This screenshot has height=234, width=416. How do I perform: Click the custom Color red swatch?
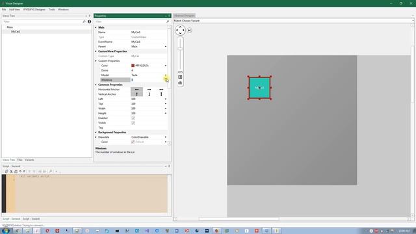tap(133, 66)
